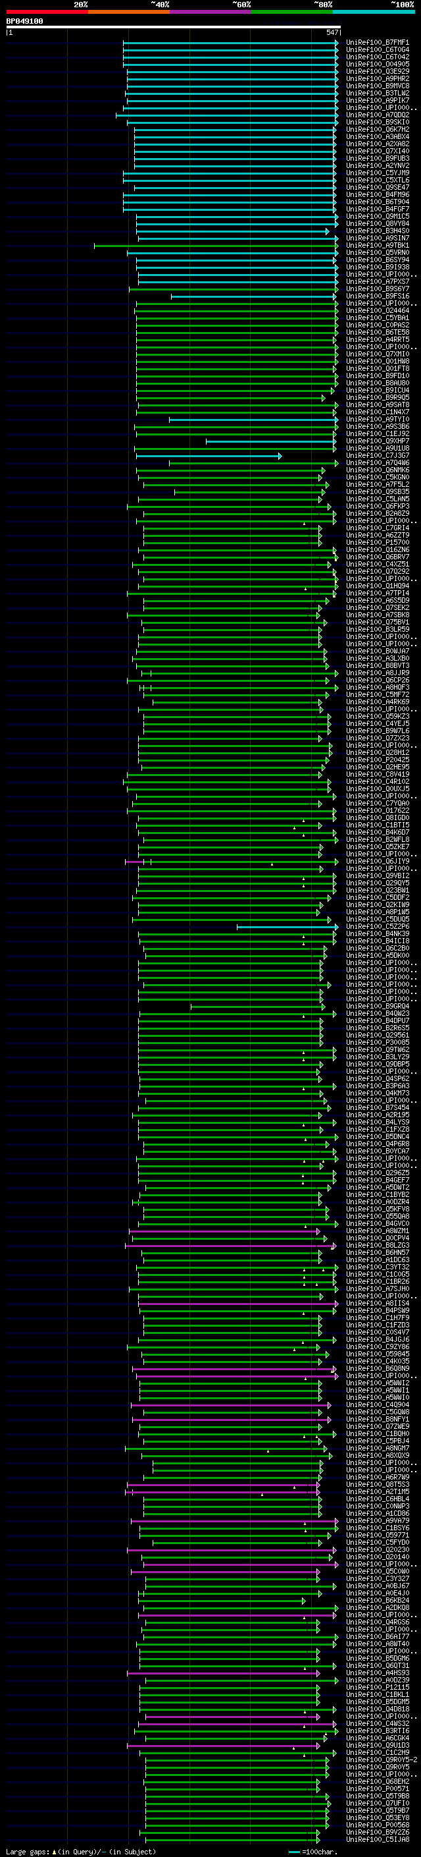Open the UniRef100_B3LR59 hit
Viewport: 421px width, 1857px height.
(x=378, y=629)
